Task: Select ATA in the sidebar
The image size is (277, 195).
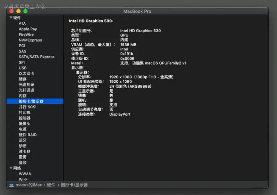Action: pos(22,23)
